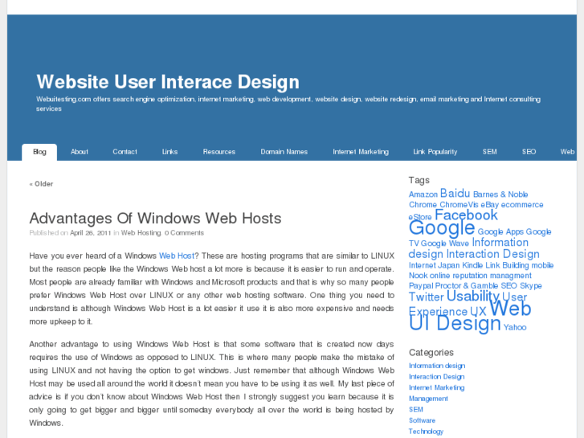
Task: Open the SEO tag in tag cloud
Action: [x=508, y=286]
